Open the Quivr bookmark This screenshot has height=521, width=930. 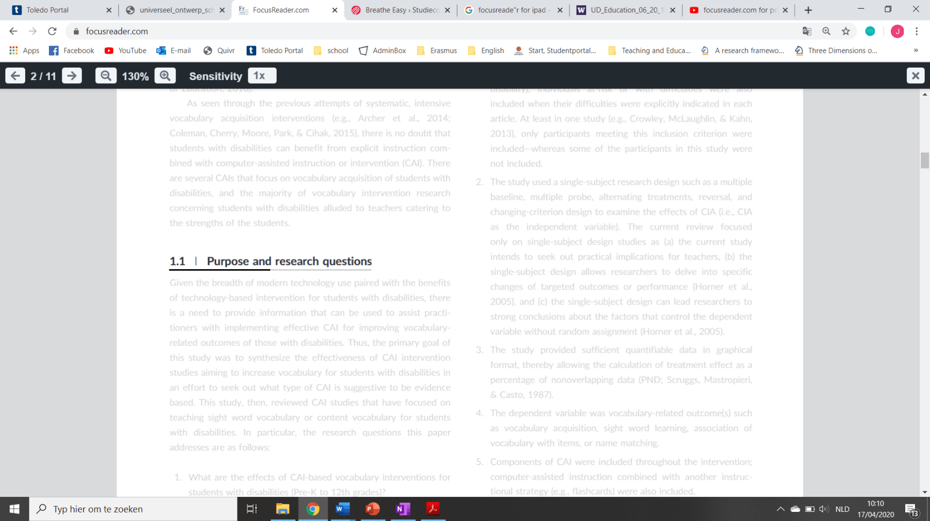point(219,50)
